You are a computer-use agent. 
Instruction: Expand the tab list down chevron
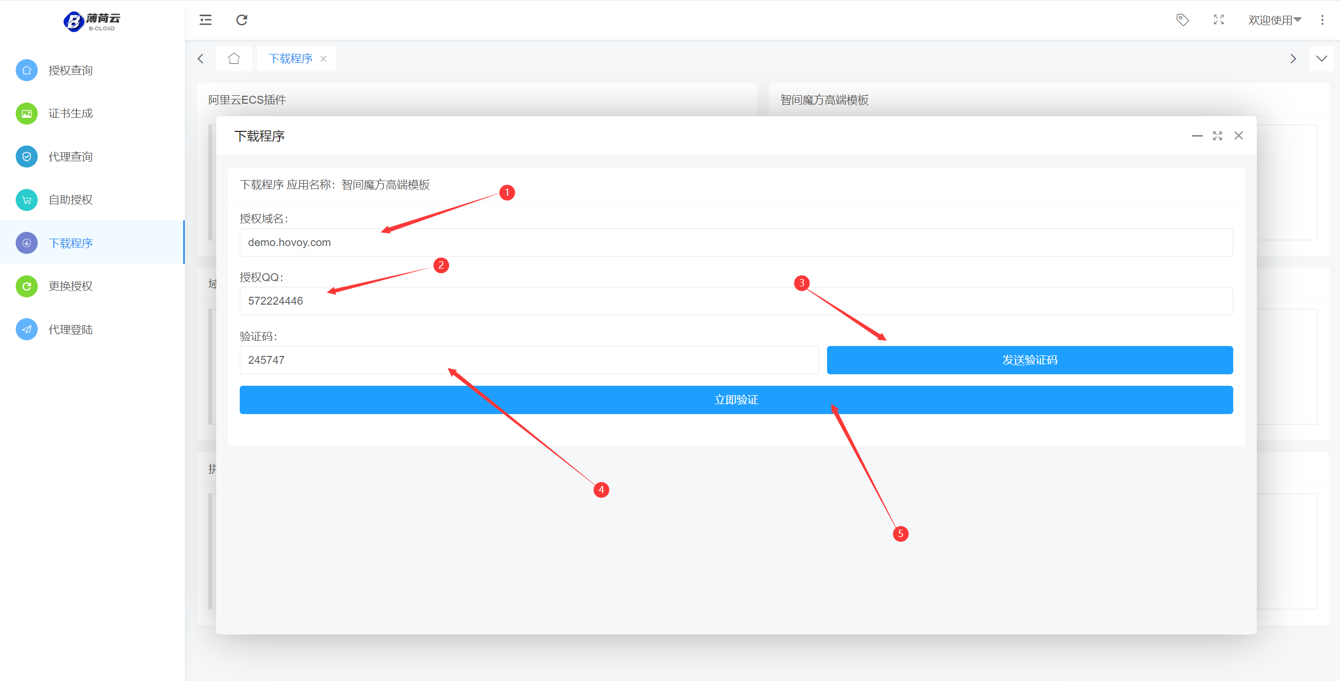1322,58
